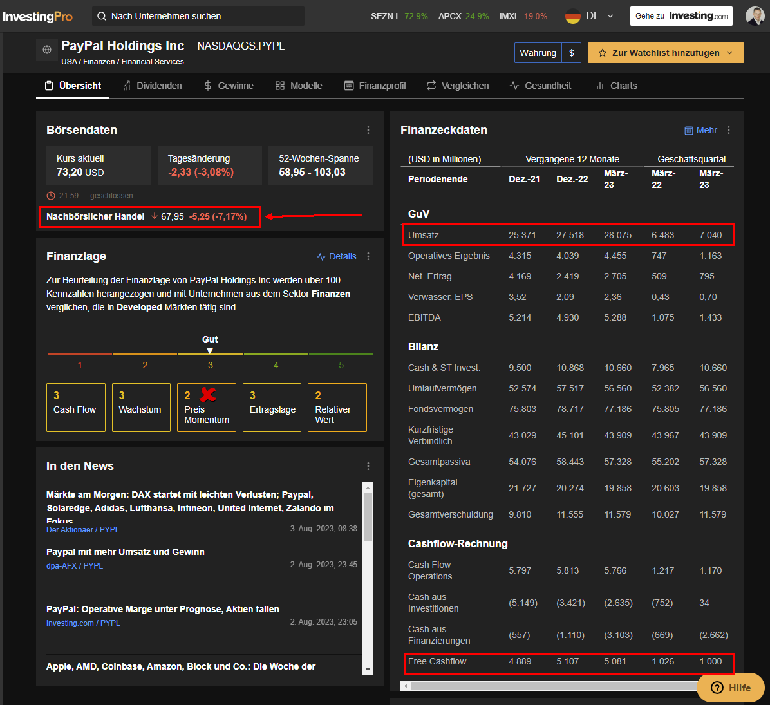770x705 pixels.
Task: Open Börsendaten three-dot options menu
Action: point(368,130)
